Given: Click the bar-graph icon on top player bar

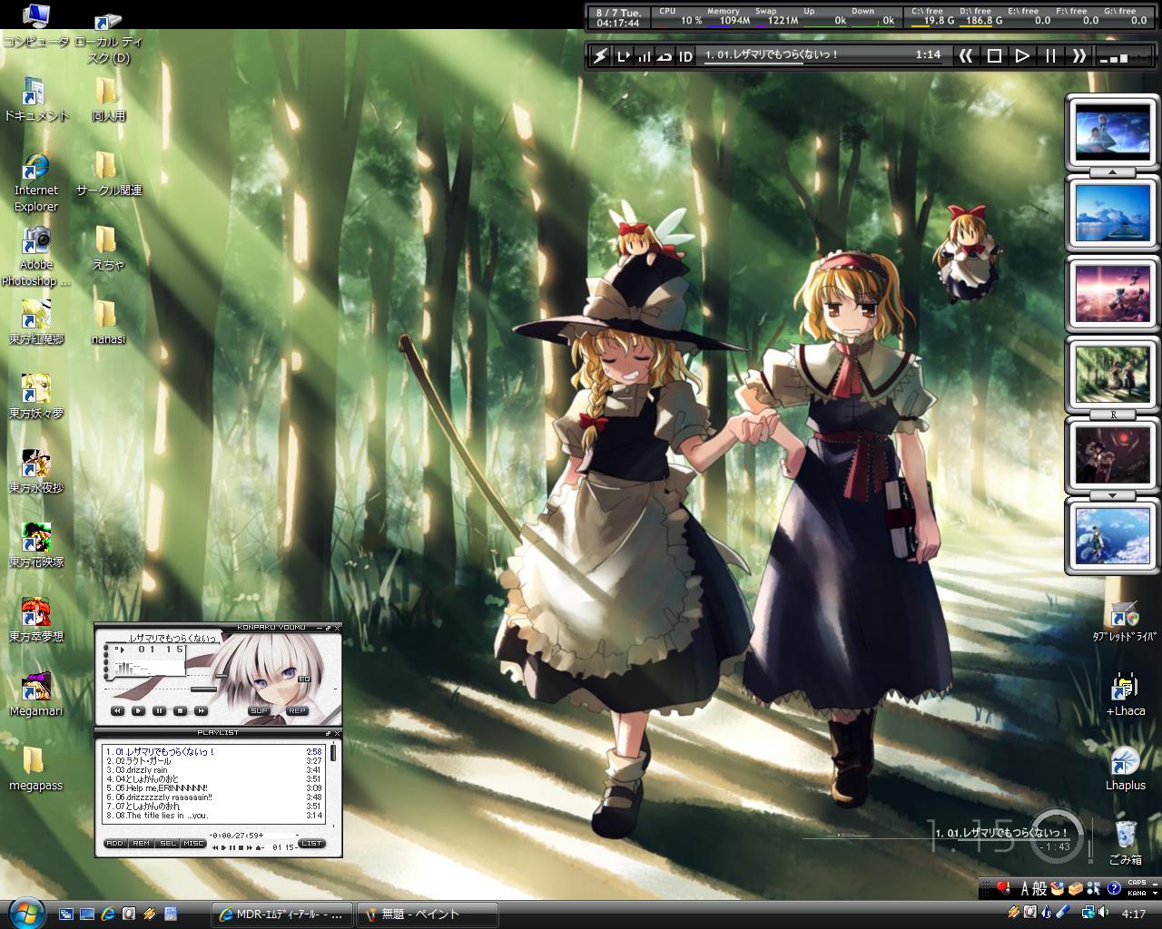Looking at the screenshot, I should tap(644, 55).
